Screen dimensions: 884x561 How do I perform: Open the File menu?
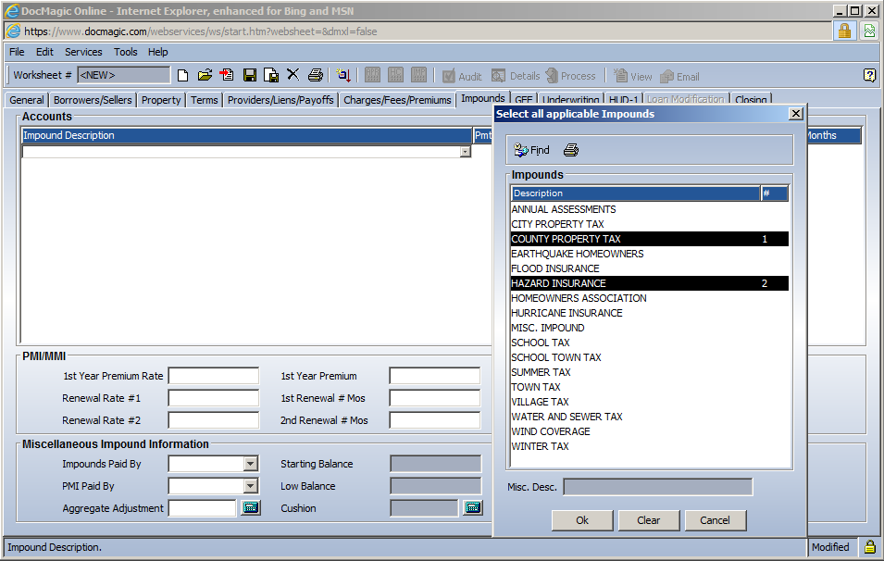(x=17, y=52)
